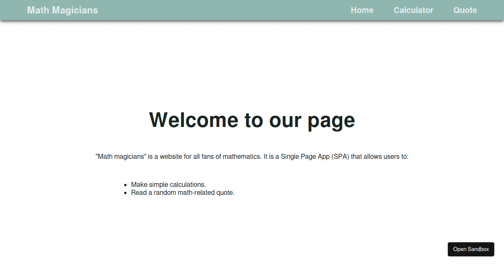Navigate to the Quote page
504x264 pixels.
(465, 10)
